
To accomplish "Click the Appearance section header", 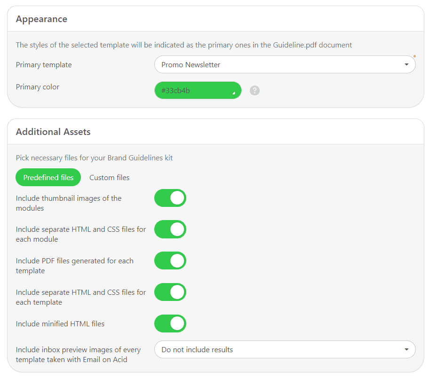I will tap(41, 19).
